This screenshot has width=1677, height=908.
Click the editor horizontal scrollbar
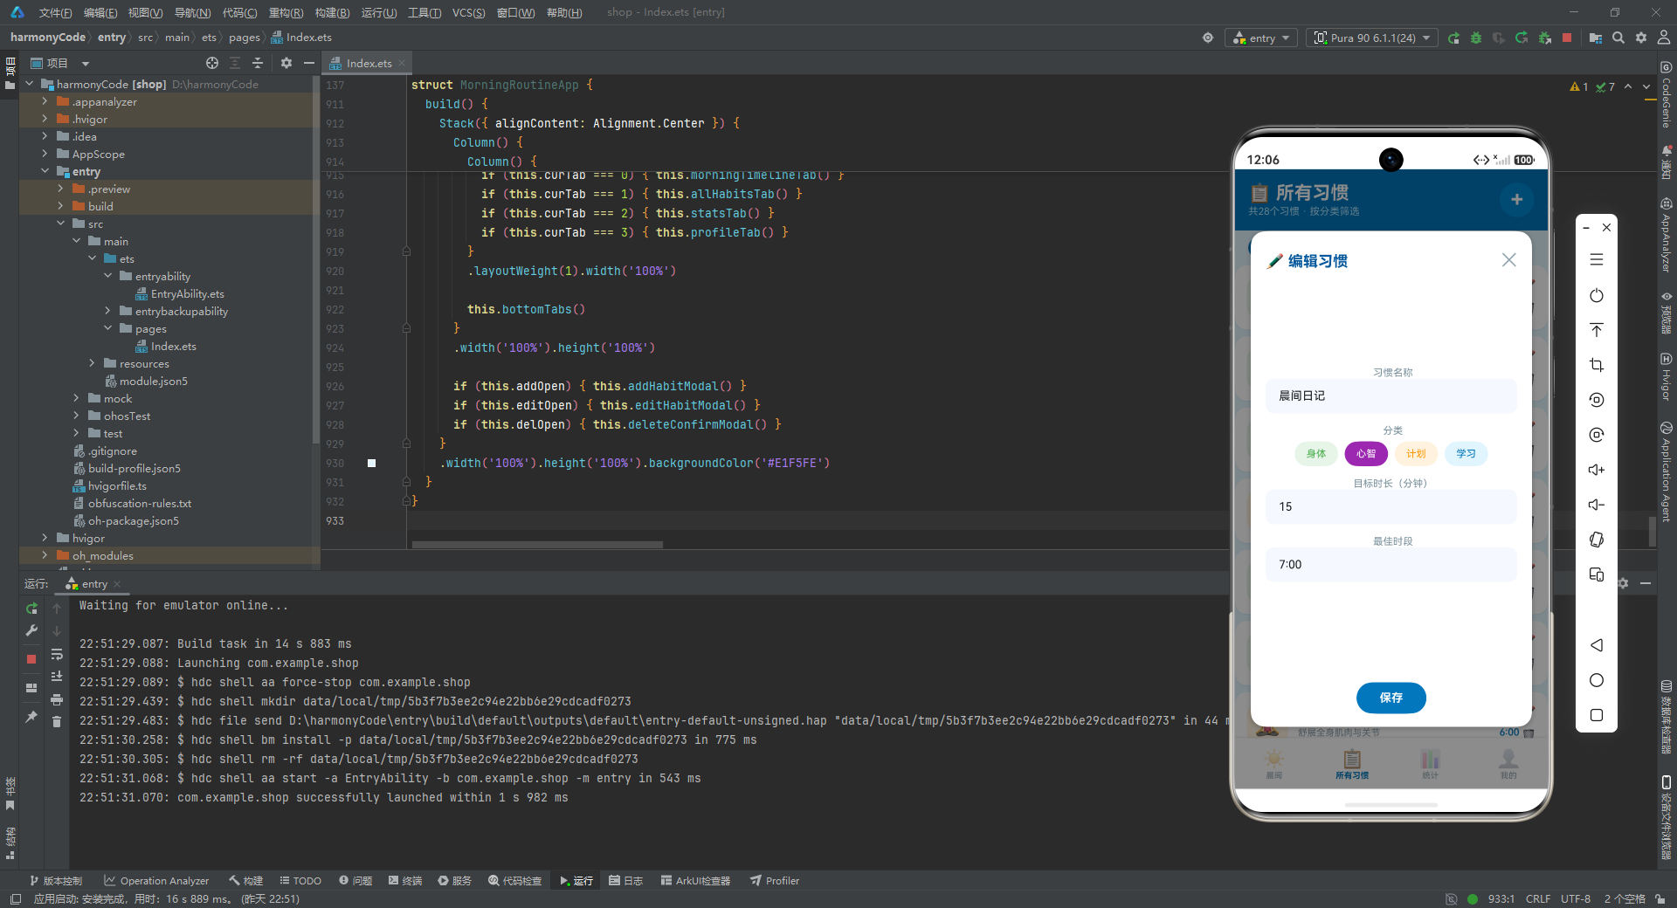click(537, 545)
